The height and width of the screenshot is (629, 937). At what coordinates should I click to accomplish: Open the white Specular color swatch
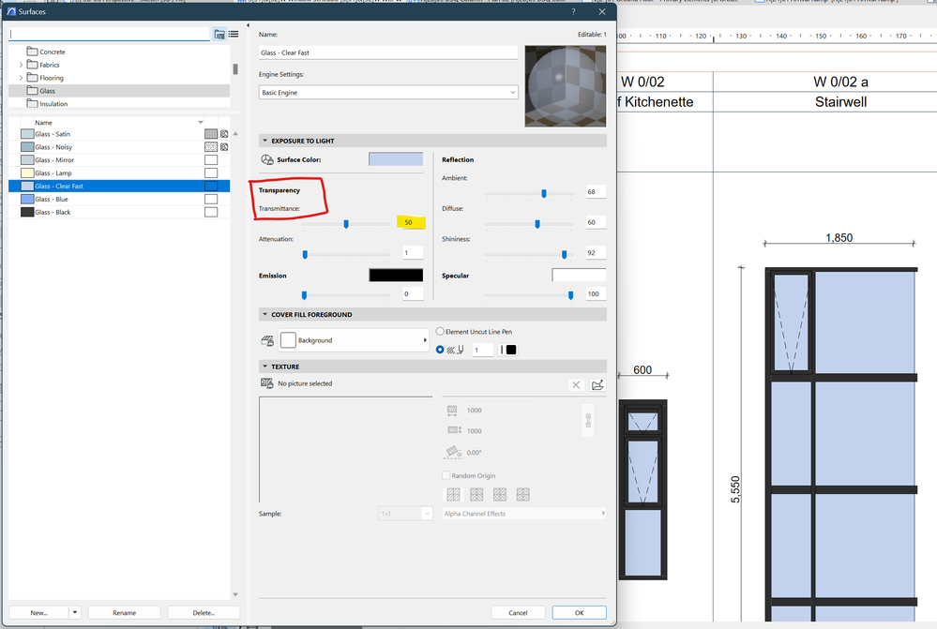click(579, 275)
